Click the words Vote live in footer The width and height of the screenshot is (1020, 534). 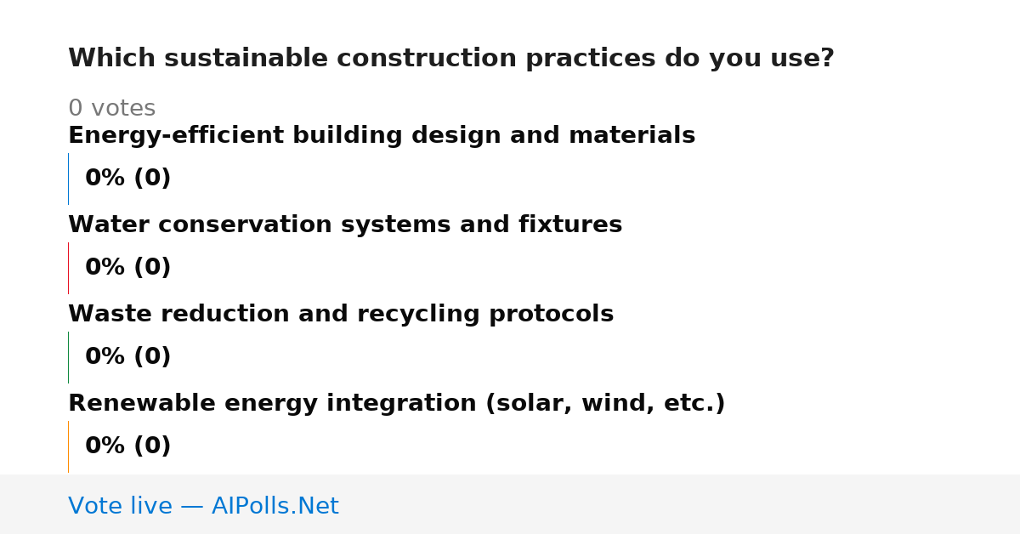point(120,506)
